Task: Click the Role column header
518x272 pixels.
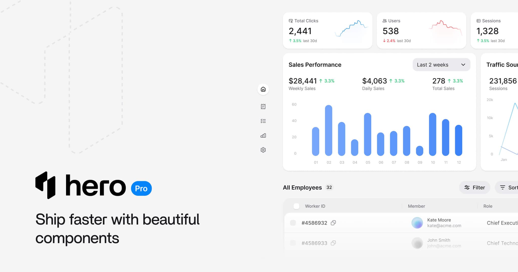Action: [x=488, y=206]
